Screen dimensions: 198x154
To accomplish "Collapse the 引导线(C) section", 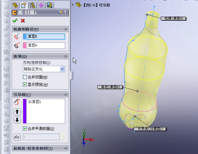I will 65,95.
